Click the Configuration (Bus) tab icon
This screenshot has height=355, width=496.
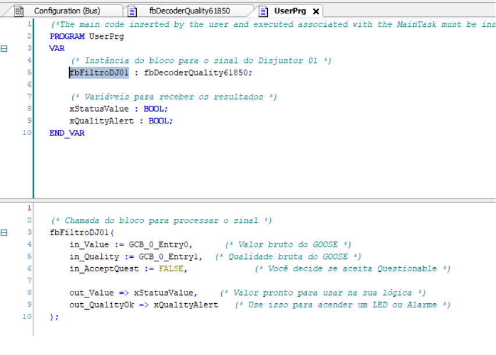point(19,11)
